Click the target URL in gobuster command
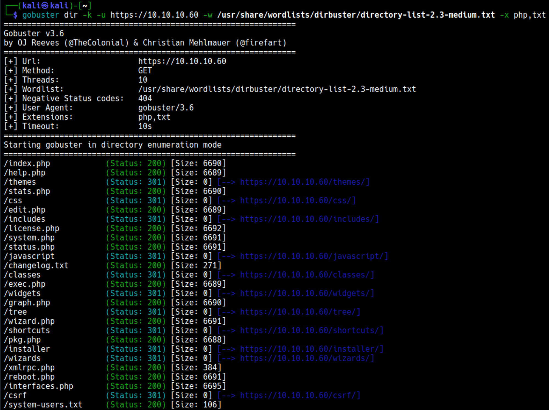The image size is (549, 410). [154, 15]
